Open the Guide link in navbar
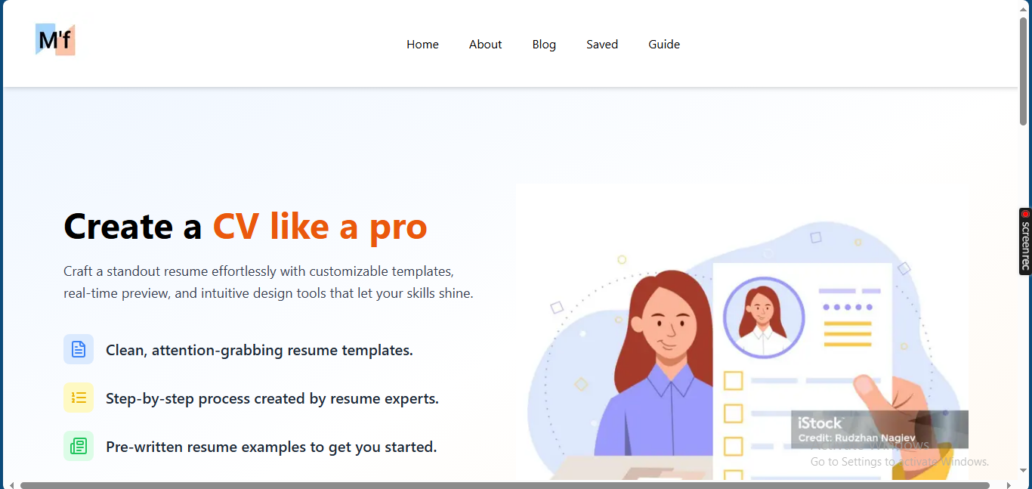Viewport: 1032px width, 489px height. click(x=664, y=45)
